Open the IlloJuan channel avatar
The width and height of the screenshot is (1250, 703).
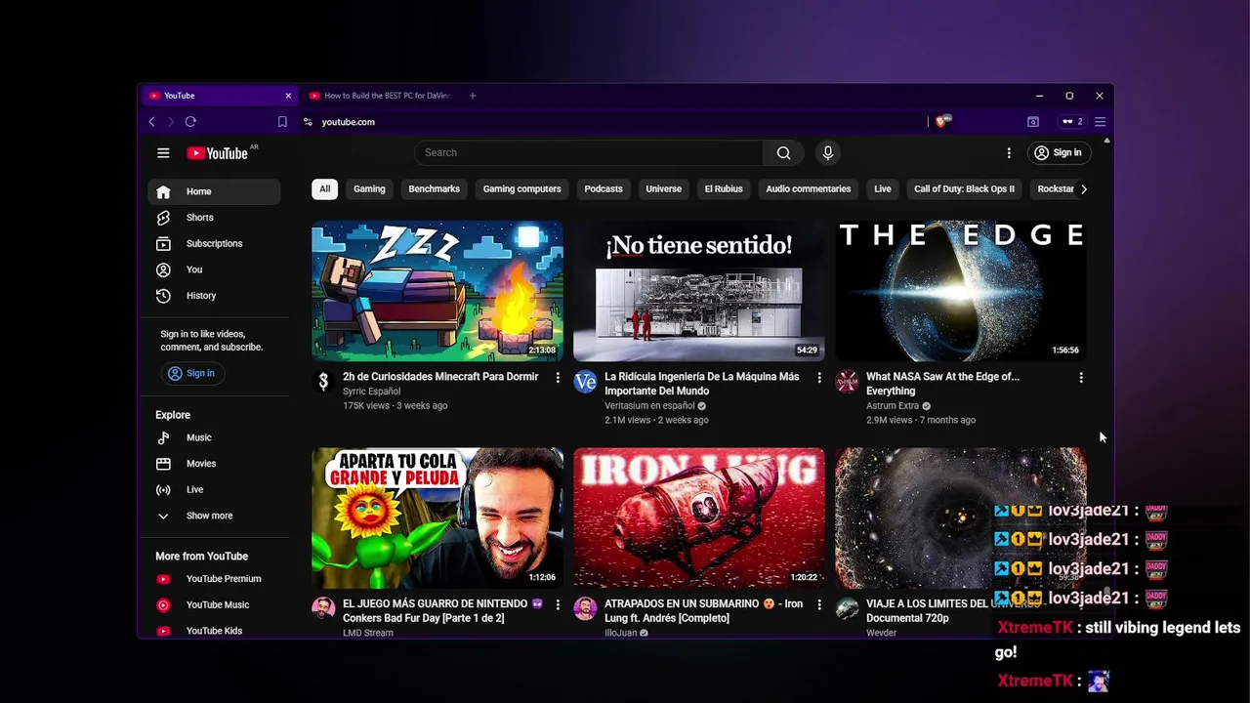[x=585, y=609]
